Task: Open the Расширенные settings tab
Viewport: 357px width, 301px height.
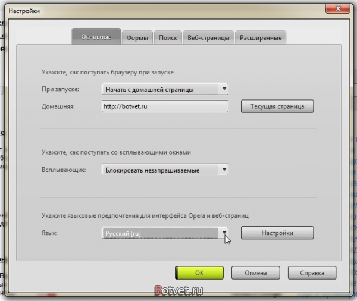Action: (261, 38)
